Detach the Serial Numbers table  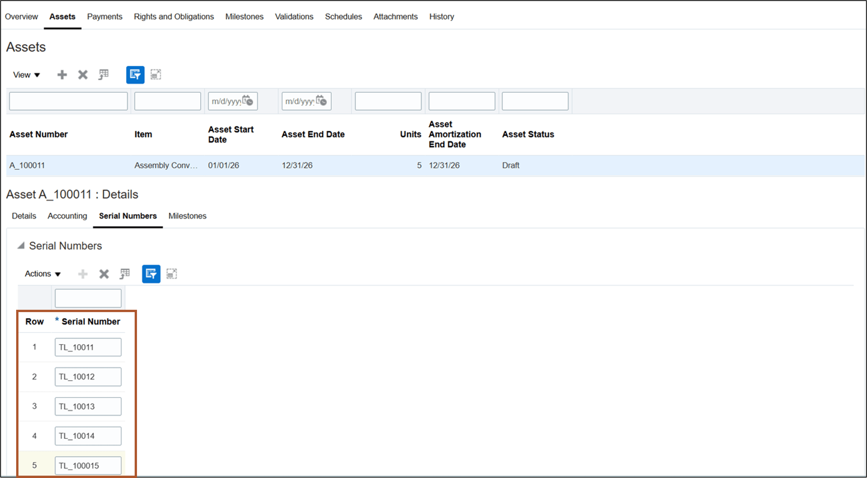pyautogui.click(x=172, y=274)
